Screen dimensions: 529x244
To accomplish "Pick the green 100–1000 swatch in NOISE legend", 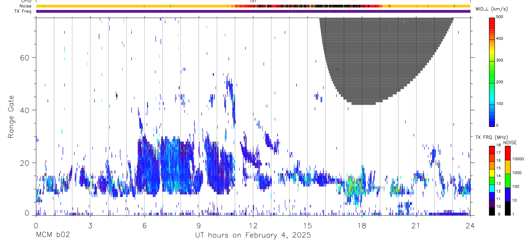I will 507,181.
